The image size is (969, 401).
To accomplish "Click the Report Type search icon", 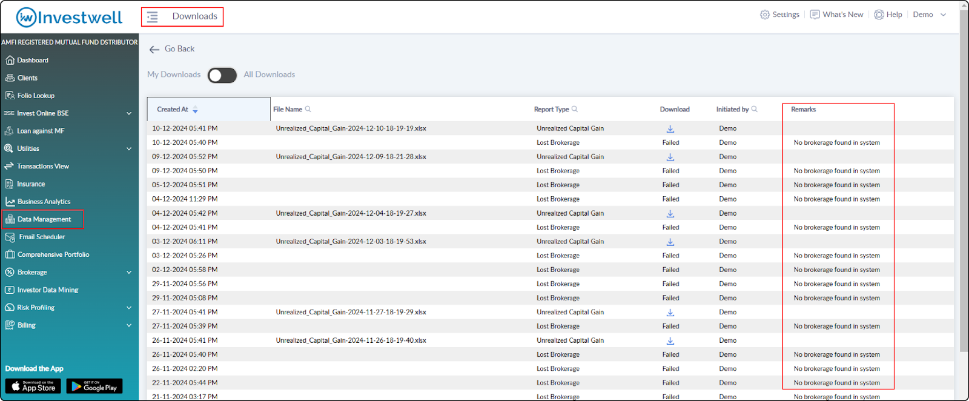I will click(x=575, y=109).
